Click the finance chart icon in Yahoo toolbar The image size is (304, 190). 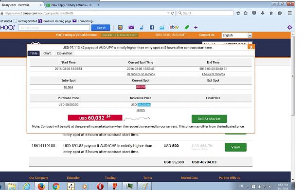tap(162, 28)
